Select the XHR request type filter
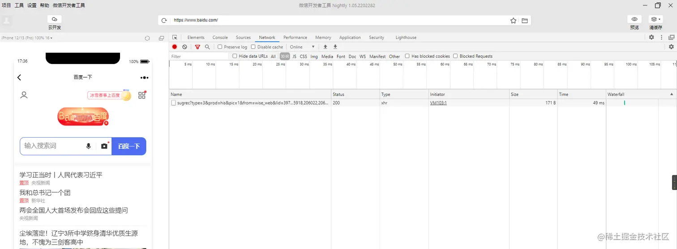Viewport: 677px width, 249px height. [x=285, y=56]
